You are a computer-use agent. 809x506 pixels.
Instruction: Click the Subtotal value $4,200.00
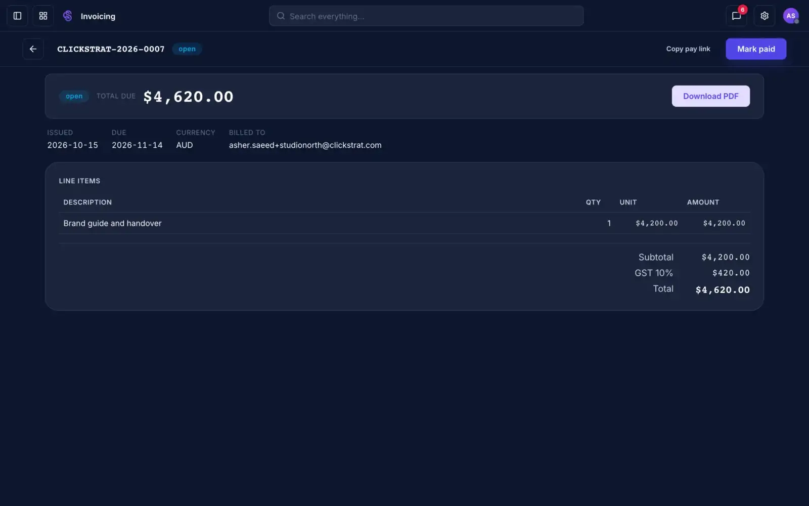tap(726, 257)
